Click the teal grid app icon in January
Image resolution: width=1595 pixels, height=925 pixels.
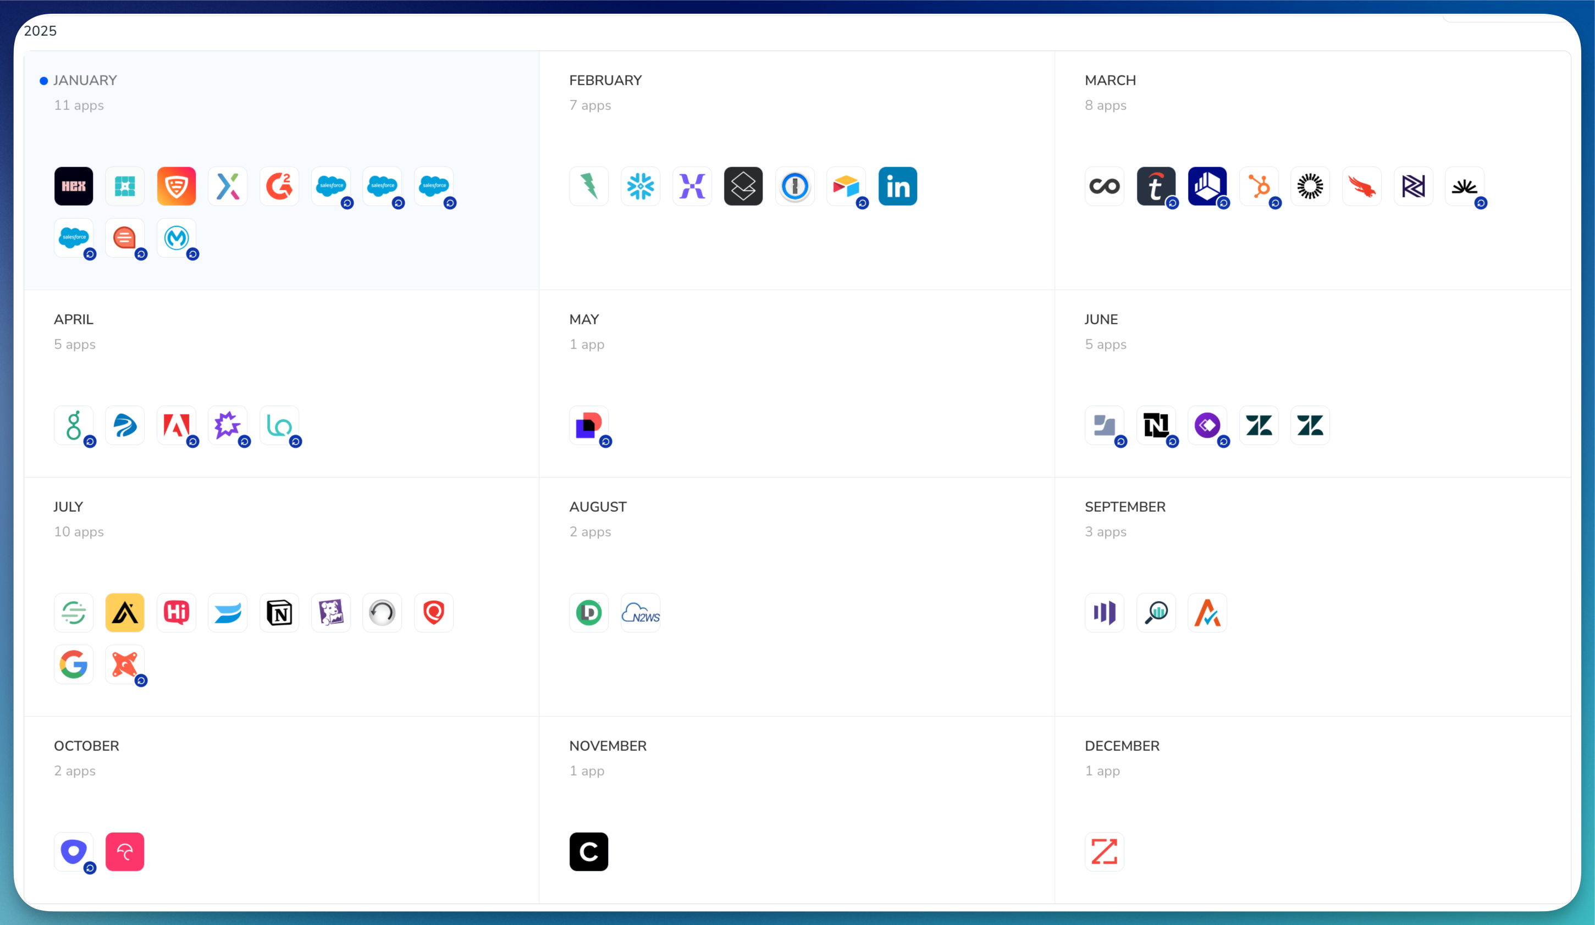[x=125, y=186]
